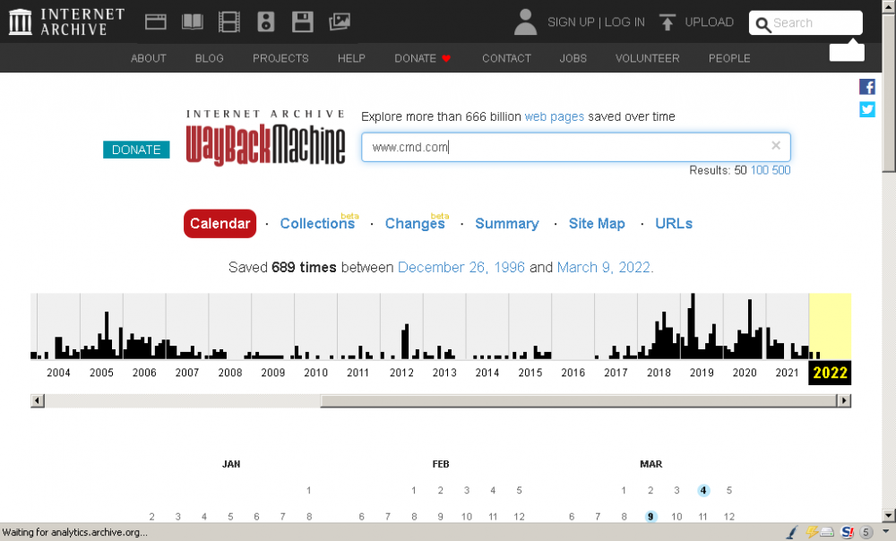Select year 2019 on the timeline

(x=702, y=373)
